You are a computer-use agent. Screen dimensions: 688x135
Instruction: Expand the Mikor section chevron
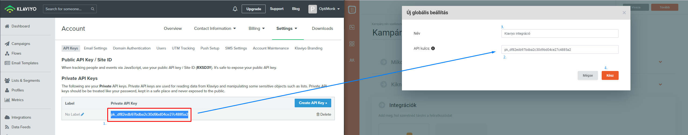tap(660, 62)
